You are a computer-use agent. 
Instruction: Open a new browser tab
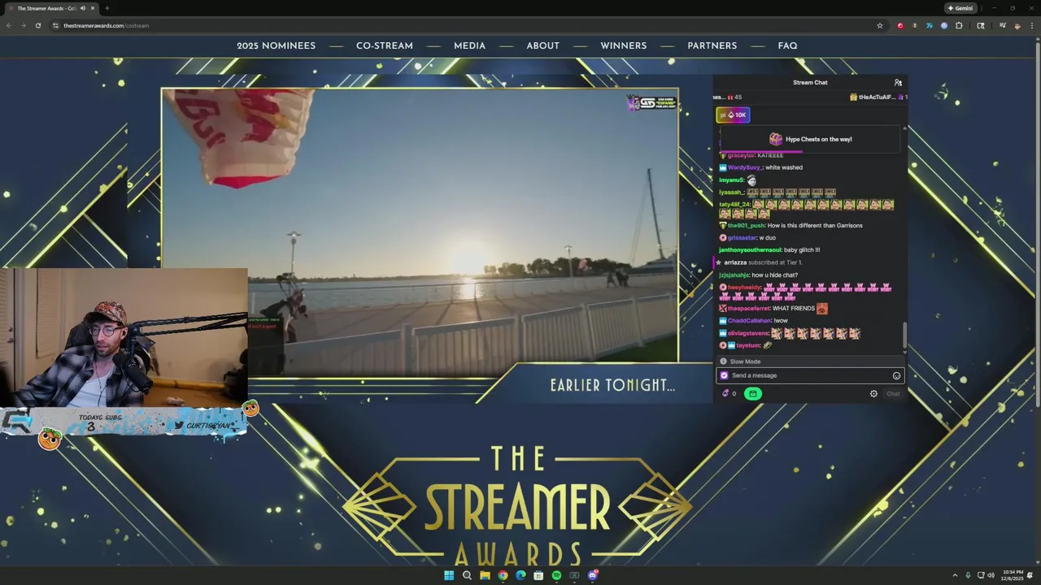(107, 8)
